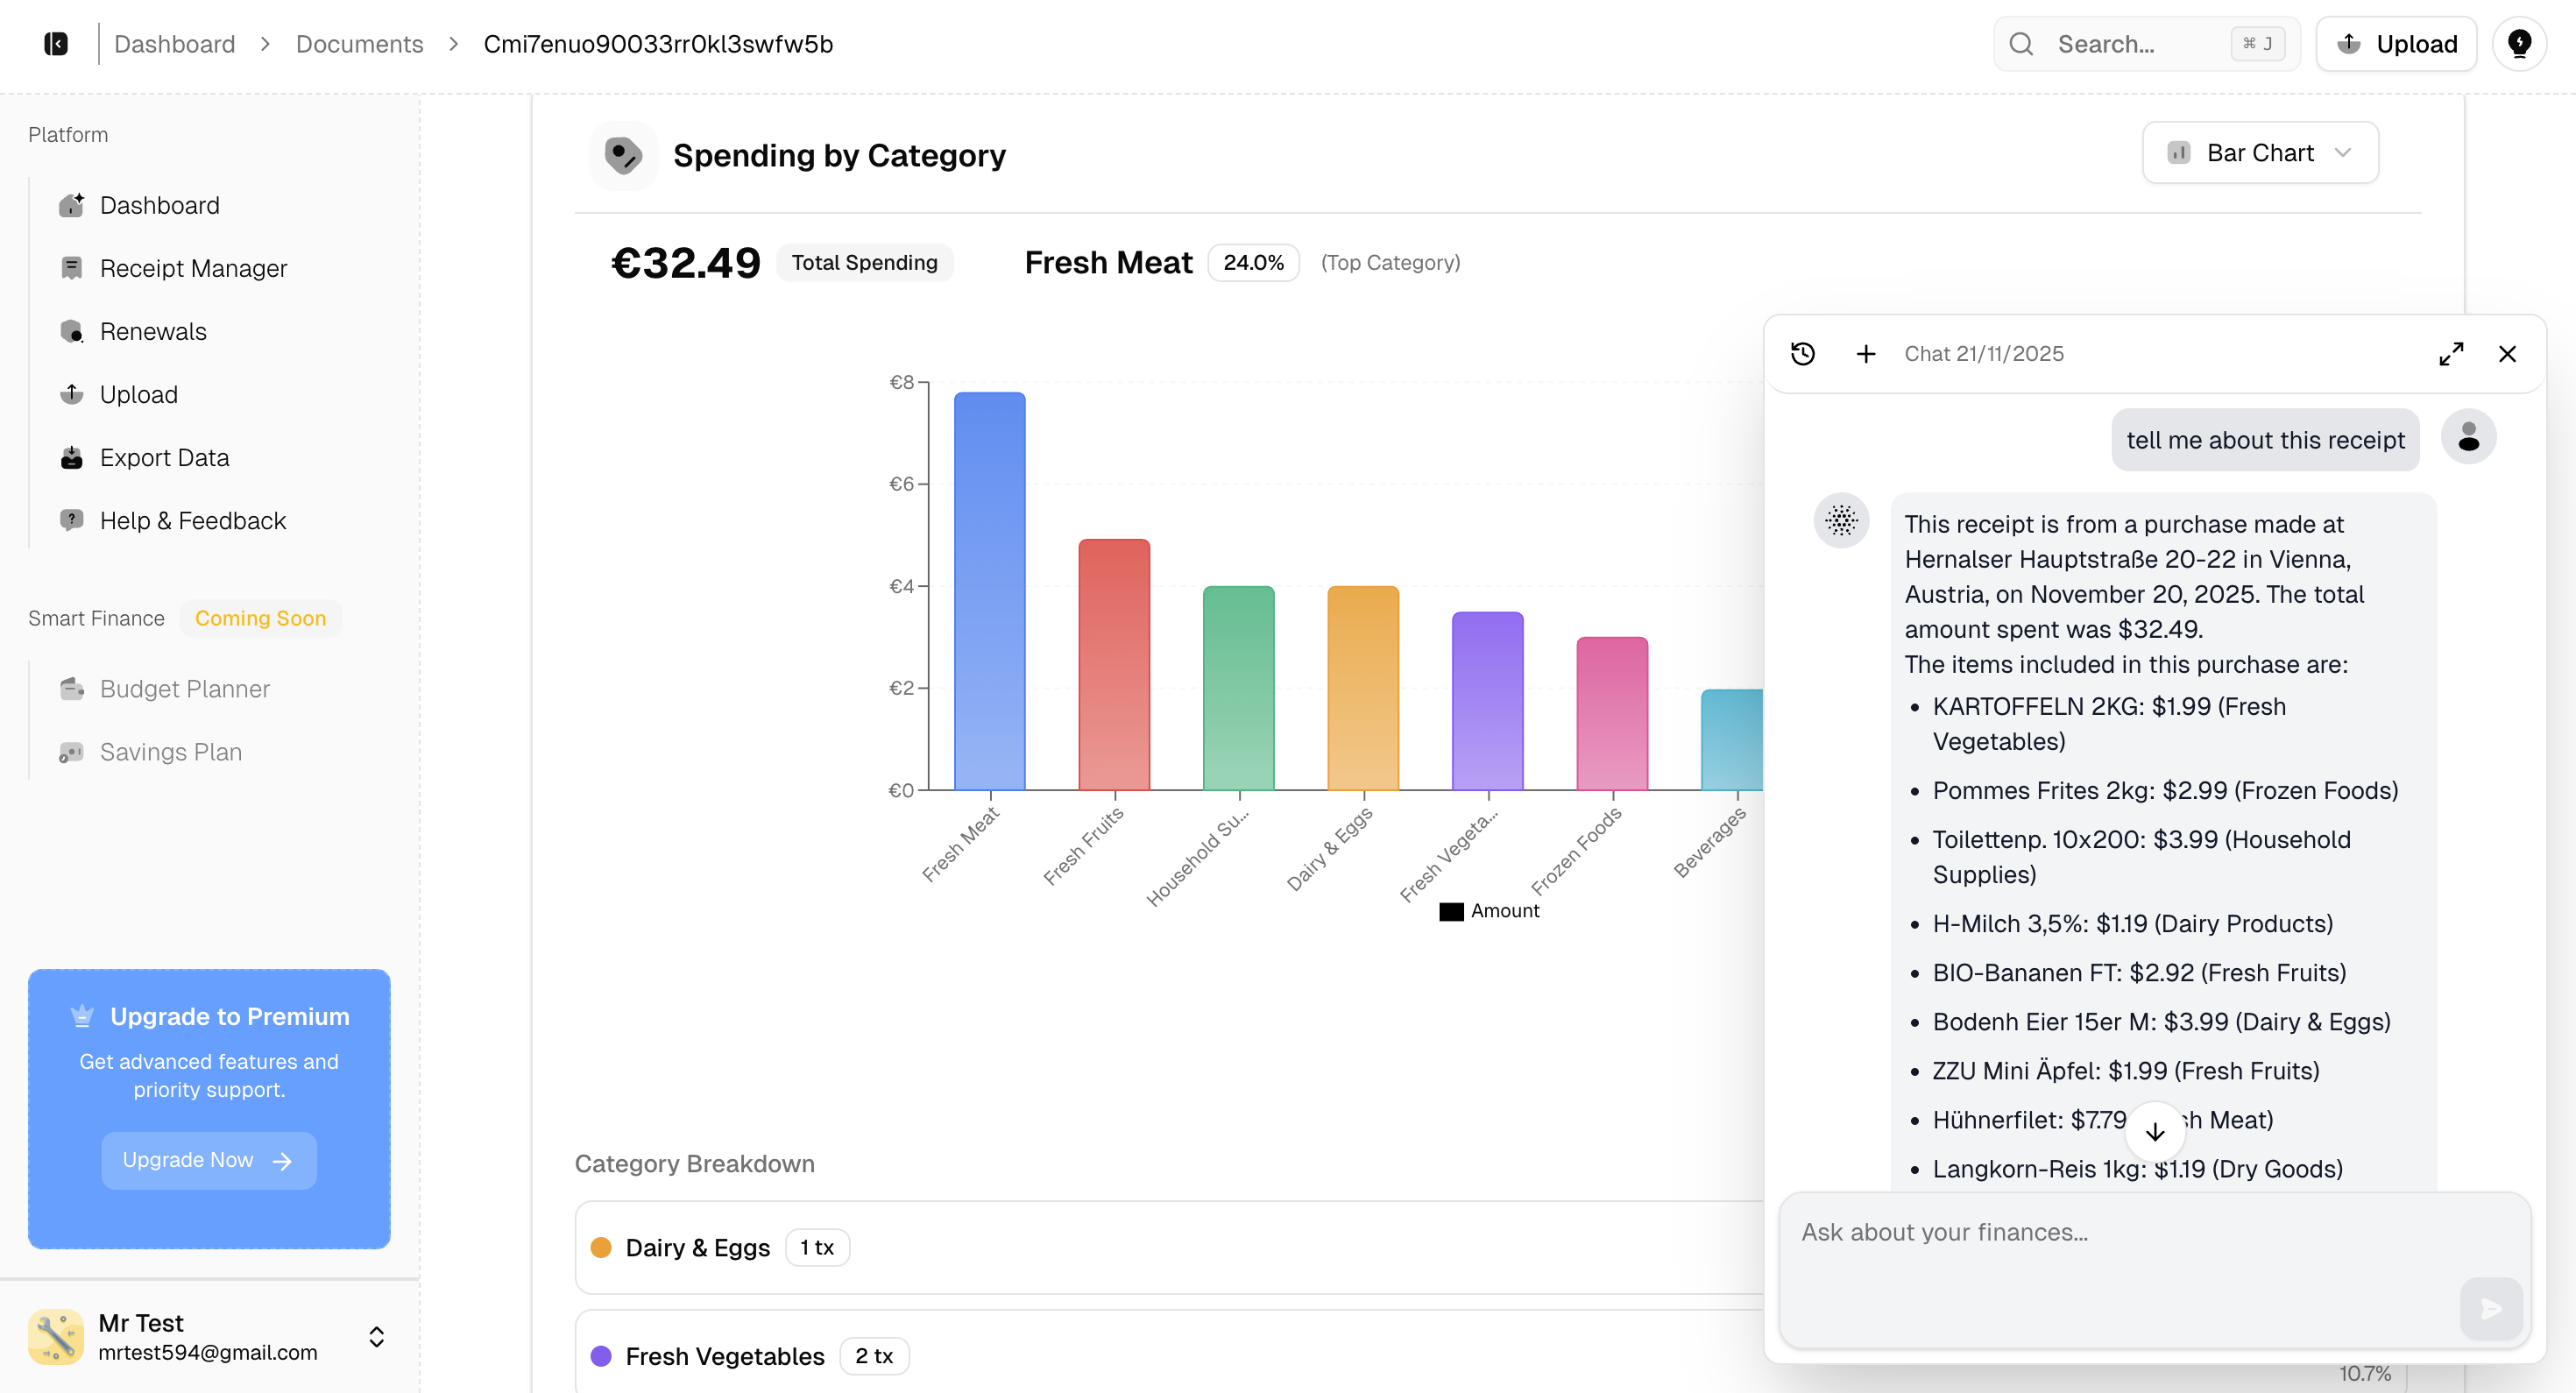2576x1393 pixels.
Task: Toggle the sidebar collapse icon
Action: pyautogui.click(x=56, y=44)
